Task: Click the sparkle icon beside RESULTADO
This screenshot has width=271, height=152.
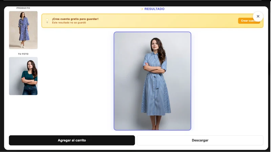Action: pos(142,9)
